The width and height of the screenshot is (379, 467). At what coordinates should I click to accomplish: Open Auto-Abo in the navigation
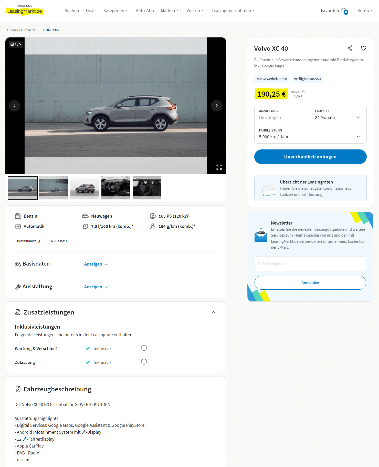click(x=145, y=11)
